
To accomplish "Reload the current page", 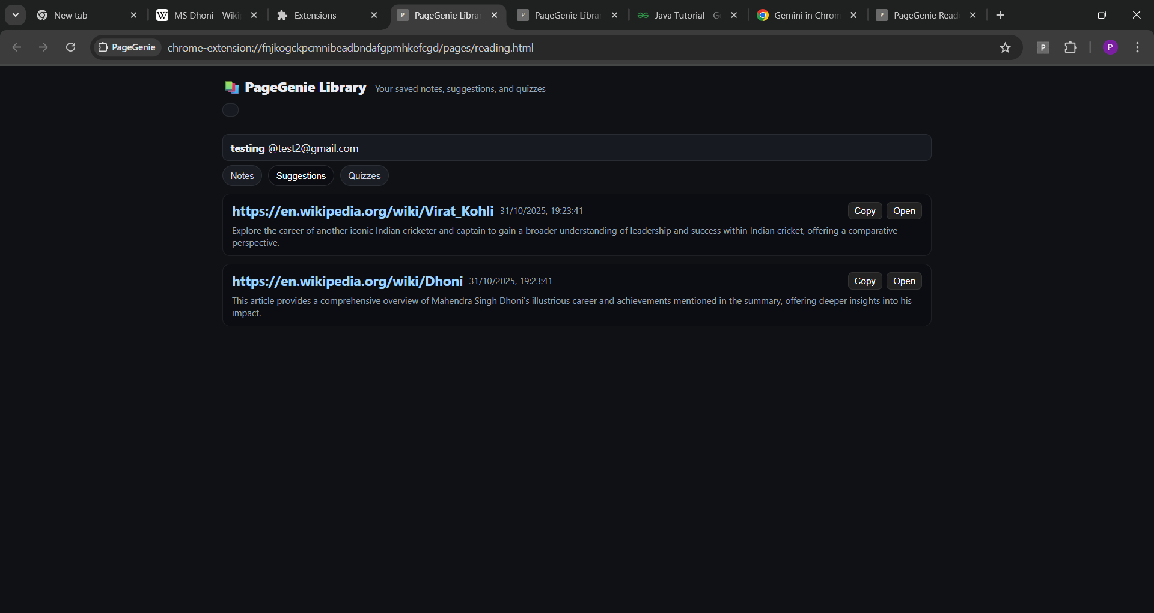I will click(70, 47).
